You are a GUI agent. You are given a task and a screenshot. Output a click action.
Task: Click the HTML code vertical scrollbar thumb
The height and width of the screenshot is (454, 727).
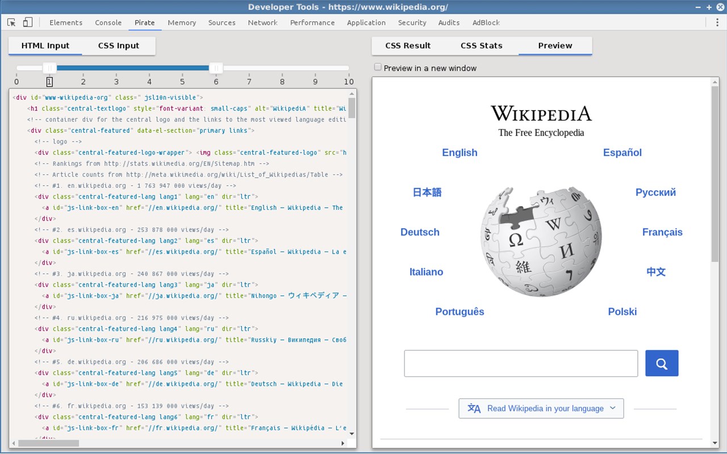click(352, 108)
